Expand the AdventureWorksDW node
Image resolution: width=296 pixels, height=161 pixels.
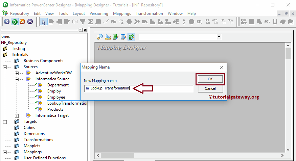click(x=17, y=73)
